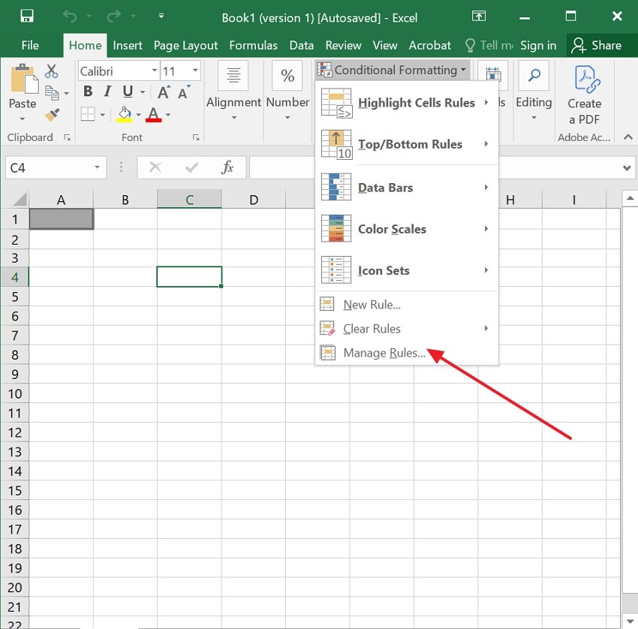Image resolution: width=638 pixels, height=629 pixels.
Task: Open the Name Box dropdown arrow
Action: pyautogui.click(x=98, y=167)
